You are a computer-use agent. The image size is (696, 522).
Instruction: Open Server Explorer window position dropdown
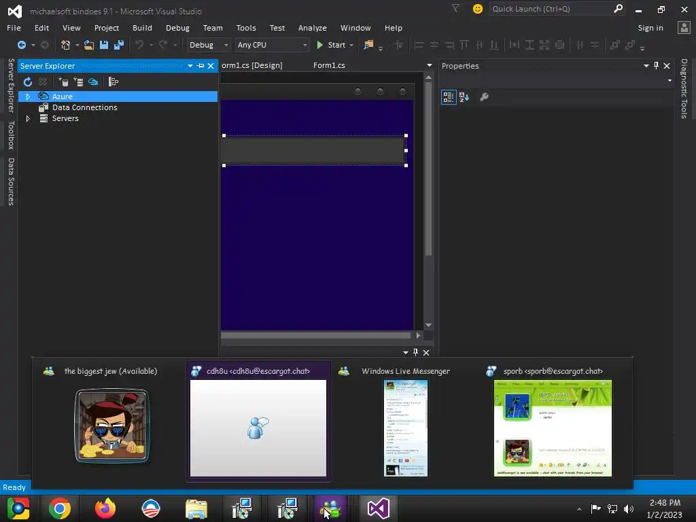click(190, 66)
